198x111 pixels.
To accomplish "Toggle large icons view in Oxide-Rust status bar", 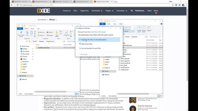I will pyautogui.click(x=78, y=94).
